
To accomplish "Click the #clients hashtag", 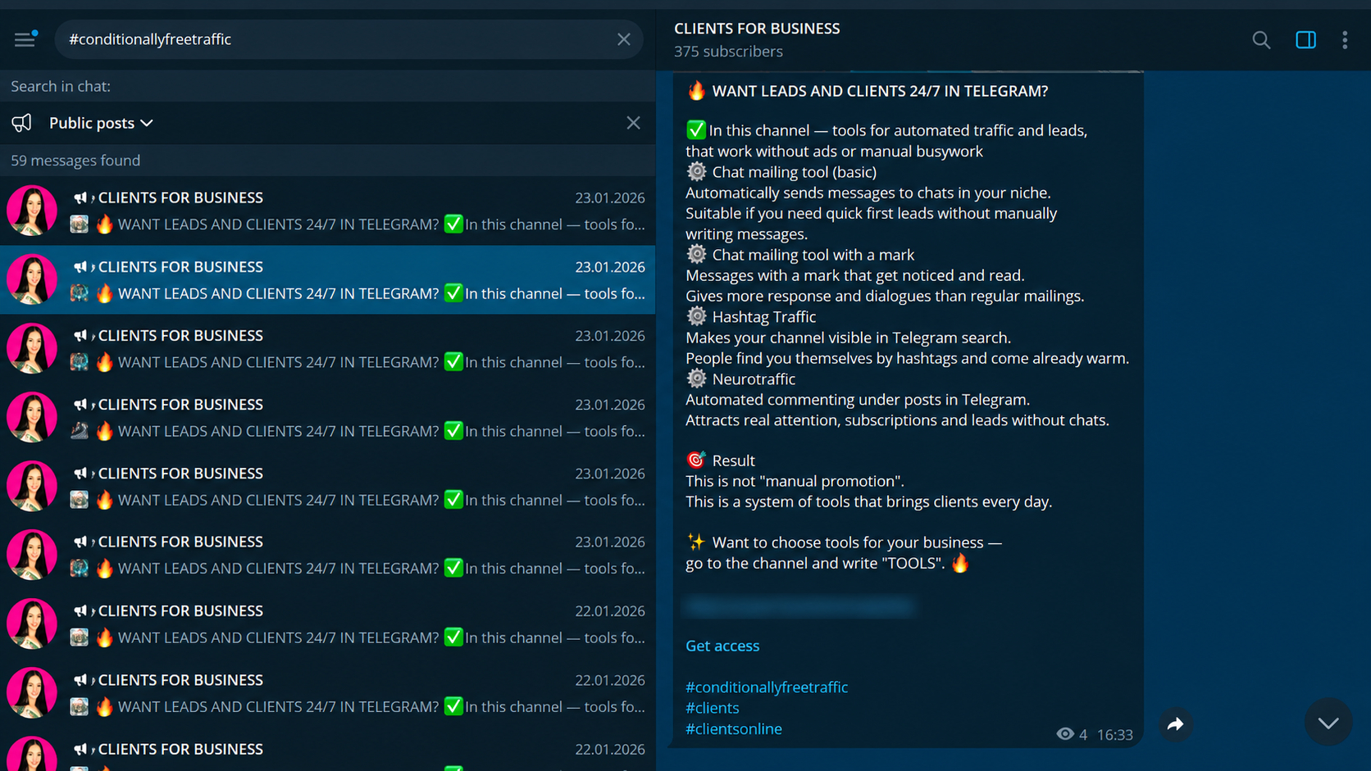I will click(713, 707).
